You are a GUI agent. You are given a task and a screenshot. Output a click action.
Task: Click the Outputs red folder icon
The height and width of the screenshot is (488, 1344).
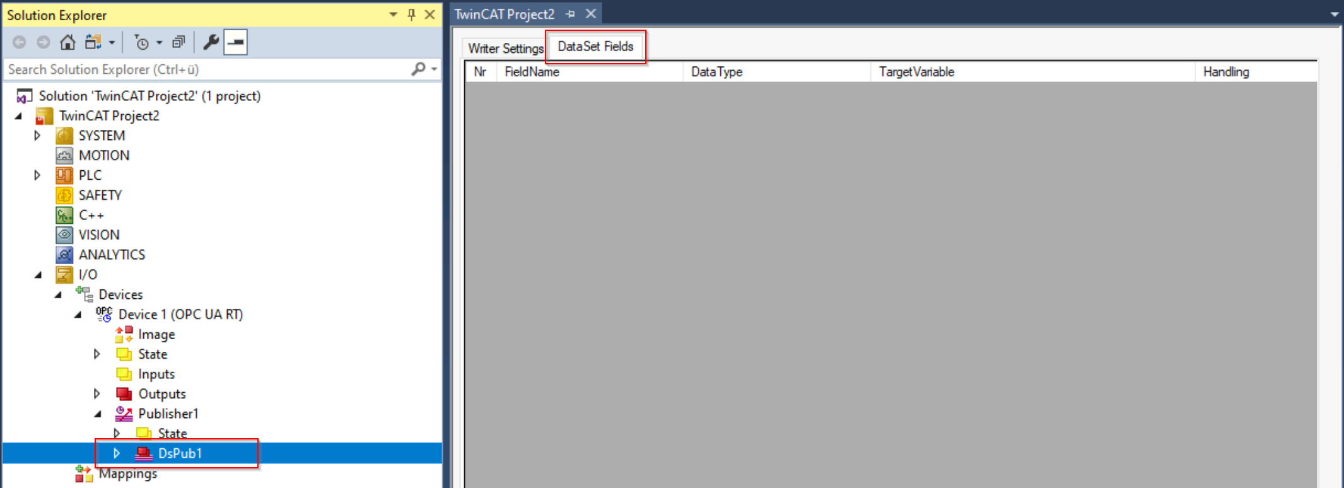point(124,393)
